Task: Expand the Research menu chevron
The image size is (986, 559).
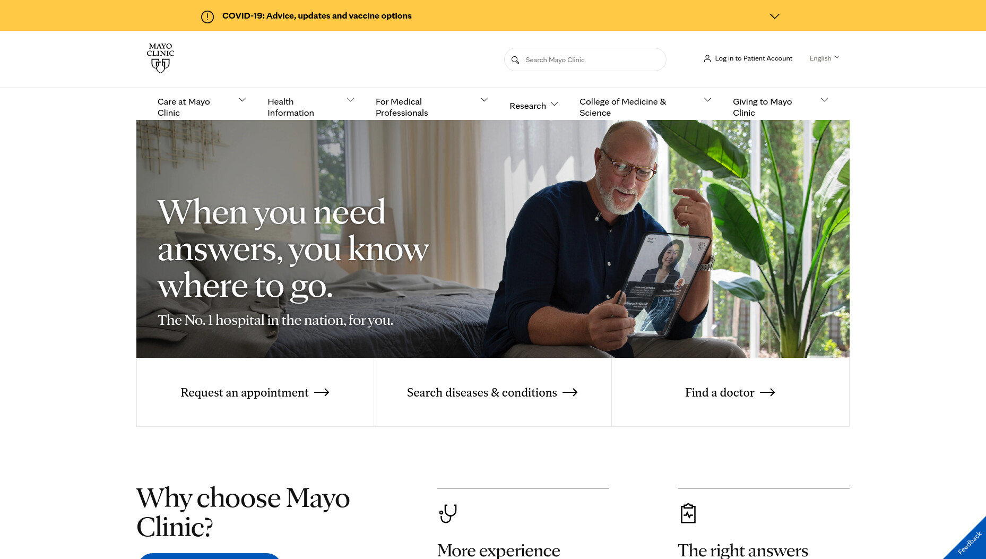Action: pos(555,104)
